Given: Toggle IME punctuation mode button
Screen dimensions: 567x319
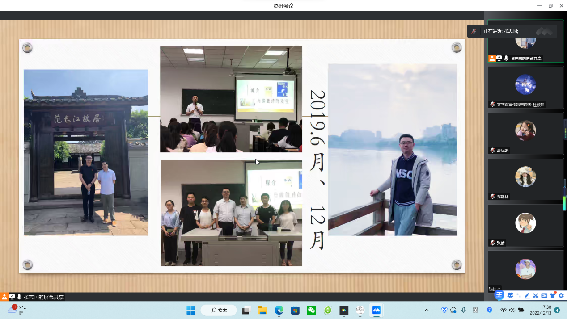Looking at the screenshot, I should (519, 296).
